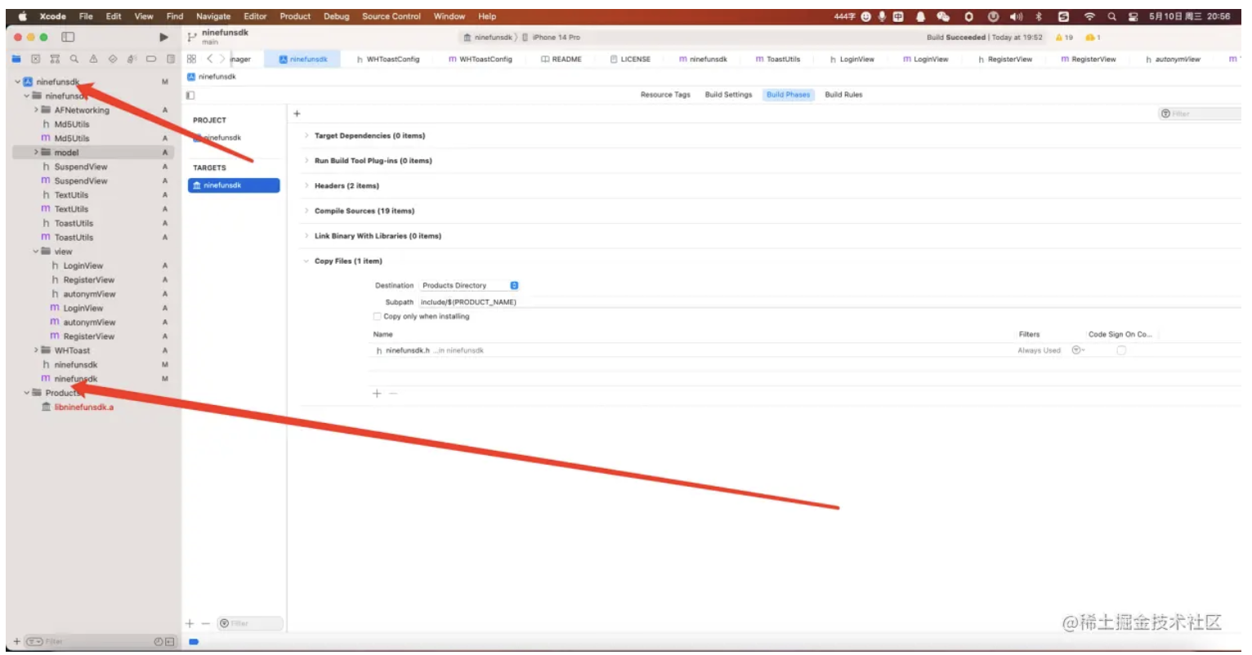Image resolution: width=1252 pixels, height=655 pixels.
Task: Go forward with the editor forward arrow
Action: (x=221, y=59)
